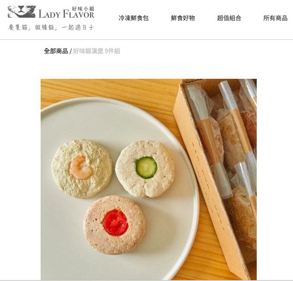Image resolution: width=293 pixels, height=281 pixels.
Task: Click the cucumber-topped patty in the photo
Action: click(x=145, y=169)
